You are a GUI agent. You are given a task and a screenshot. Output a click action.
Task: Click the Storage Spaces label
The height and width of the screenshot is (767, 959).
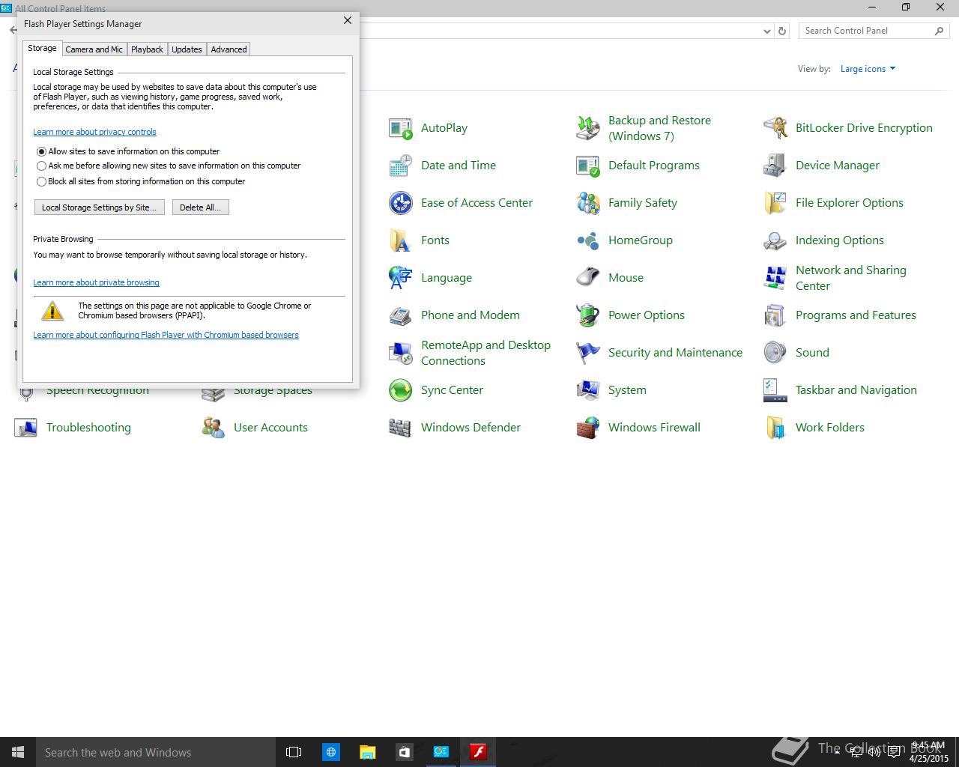[273, 391]
